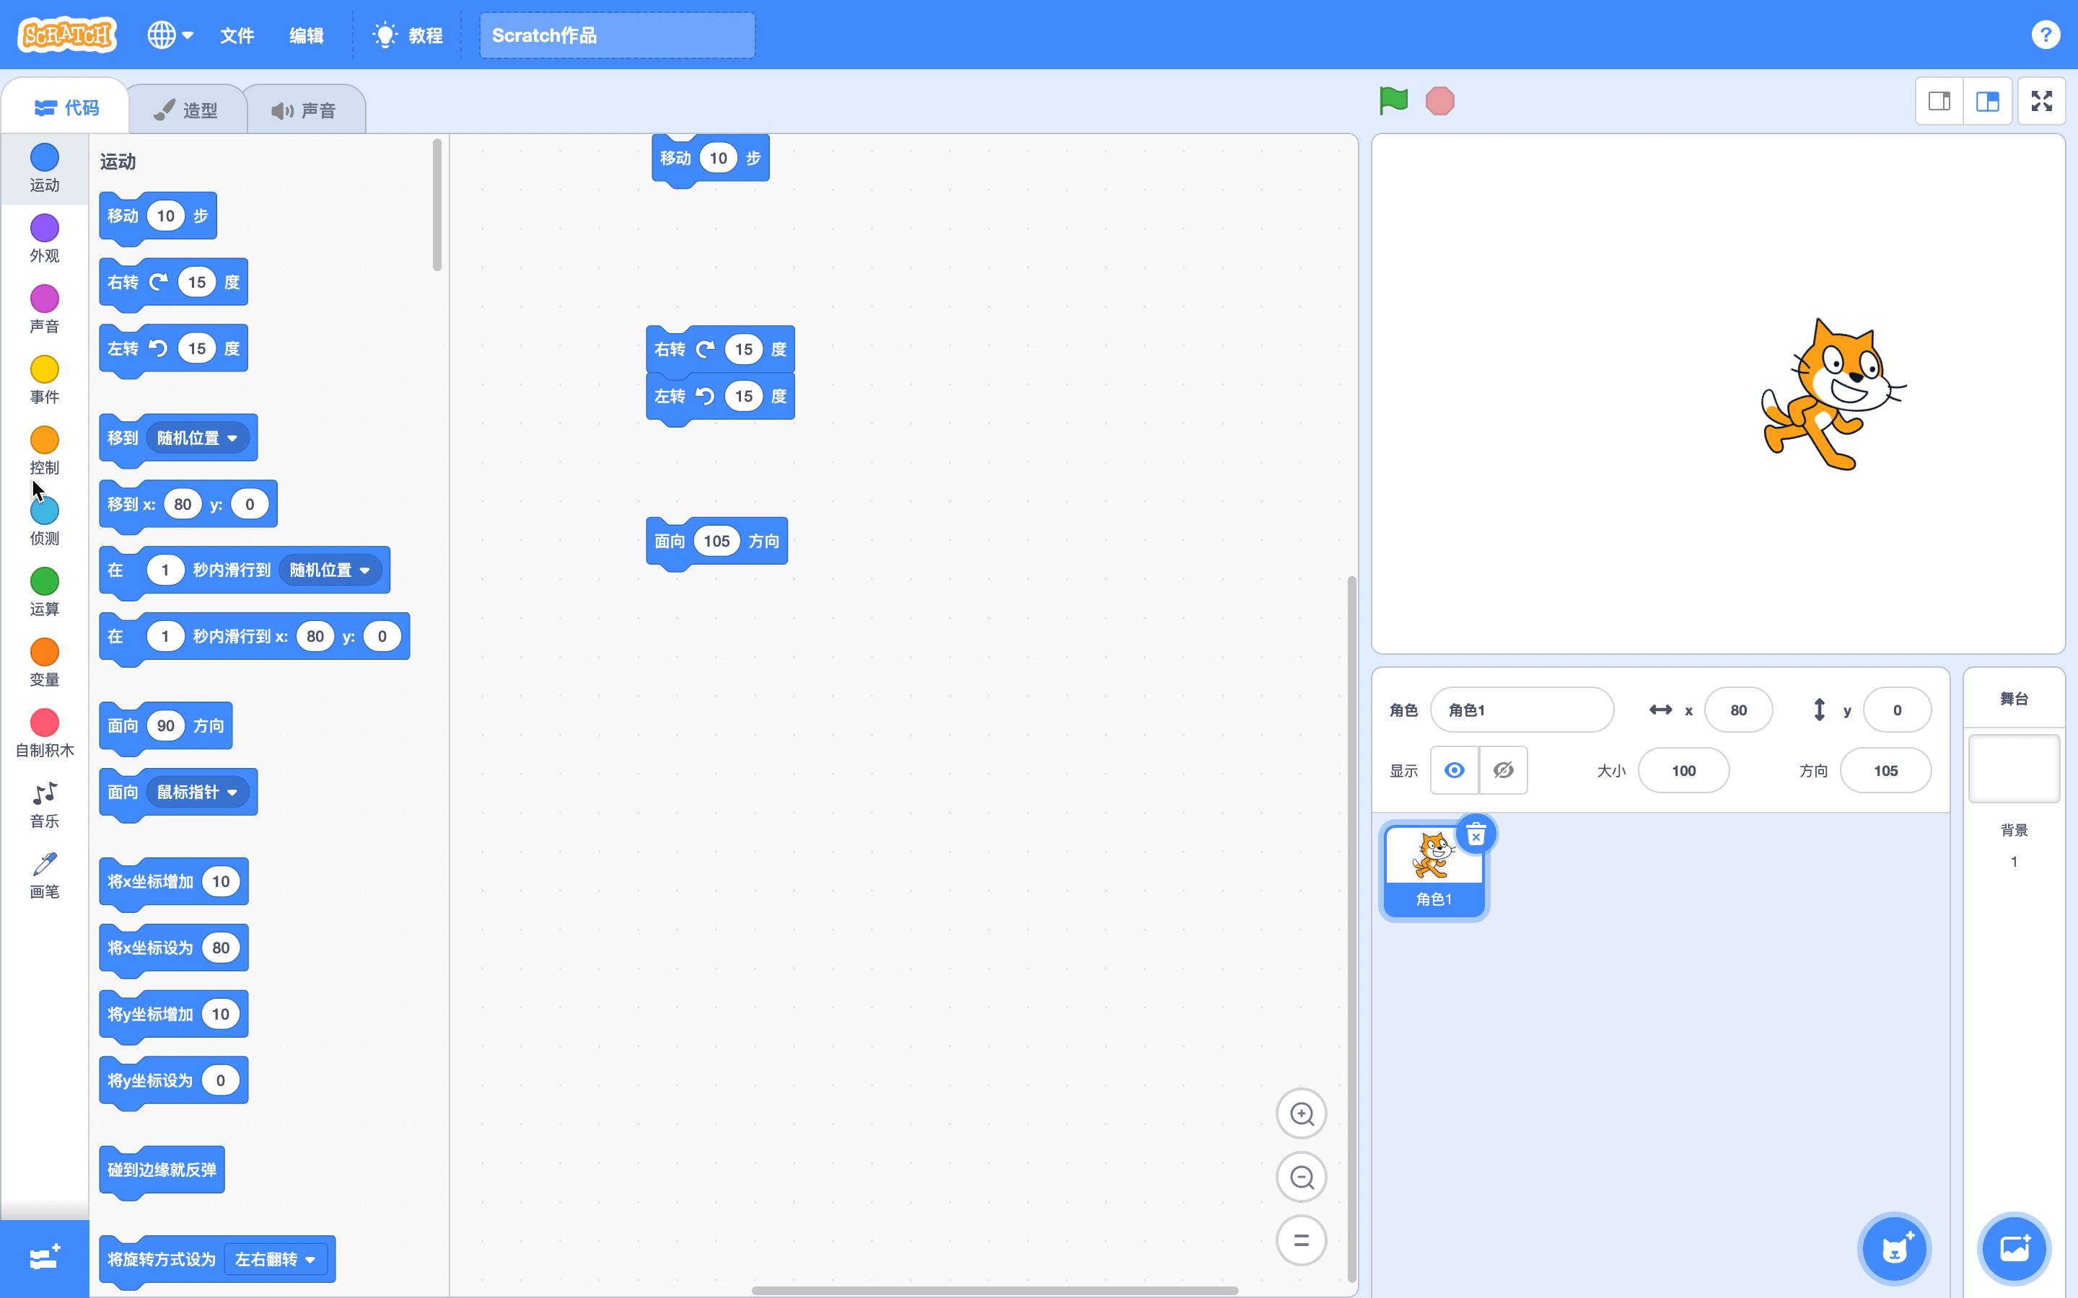Screen dimensions: 2078x1298
Task: Zoom in on the code workspace
Action: (1301, 1113)
